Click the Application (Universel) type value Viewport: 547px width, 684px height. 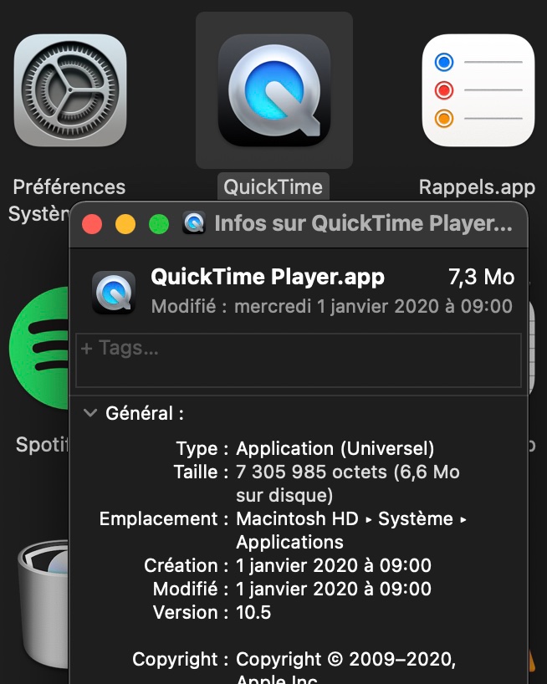coord(335,449)
